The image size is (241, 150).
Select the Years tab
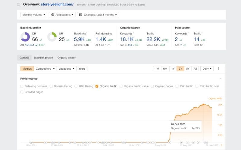click(82, 69)
